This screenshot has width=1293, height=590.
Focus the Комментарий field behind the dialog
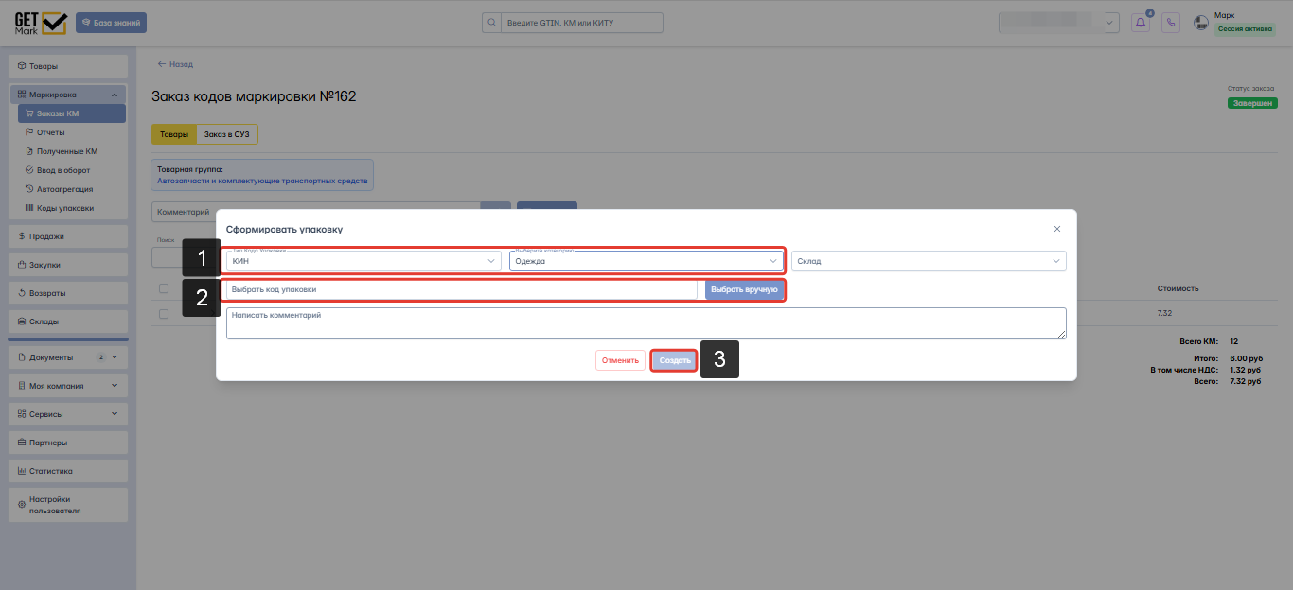click(316, 212)
